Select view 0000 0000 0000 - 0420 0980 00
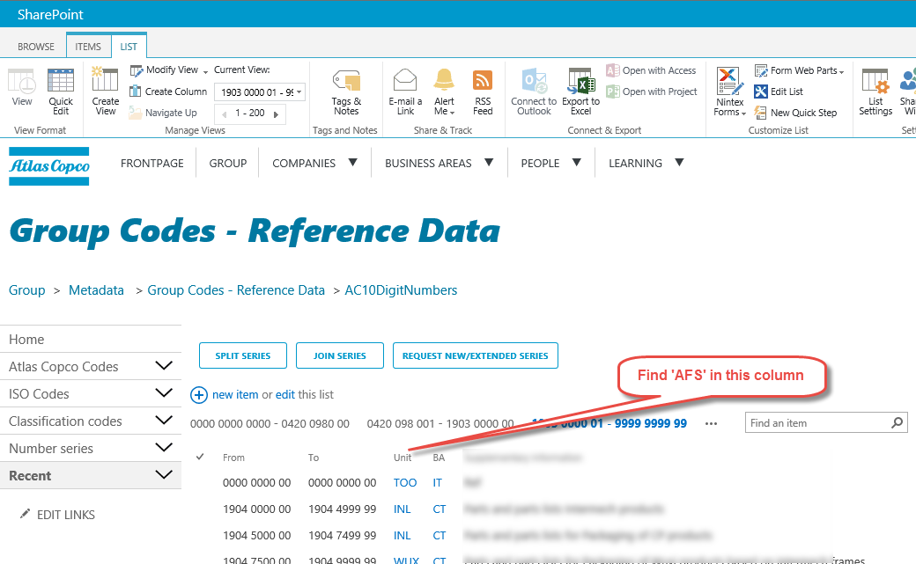Viewport: 916px width, 564px height. point(270,424)
